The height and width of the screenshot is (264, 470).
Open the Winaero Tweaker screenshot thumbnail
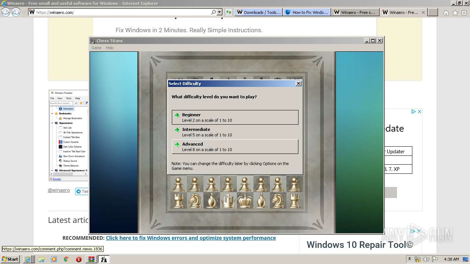(x=69, y=135)
